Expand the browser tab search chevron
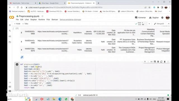Viewport: 179px width, 101px height. click(153, 2)
